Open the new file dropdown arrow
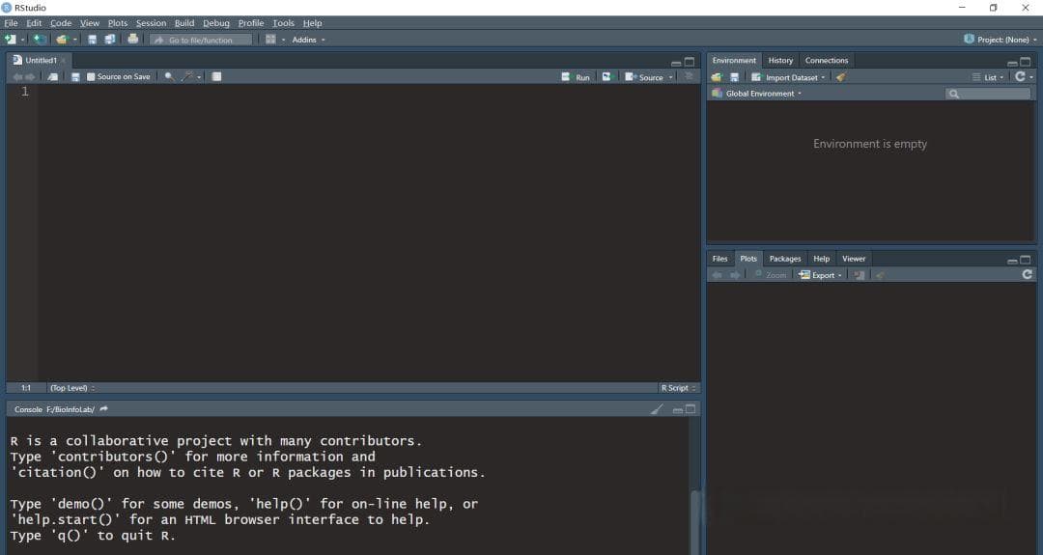 point(22,41)
